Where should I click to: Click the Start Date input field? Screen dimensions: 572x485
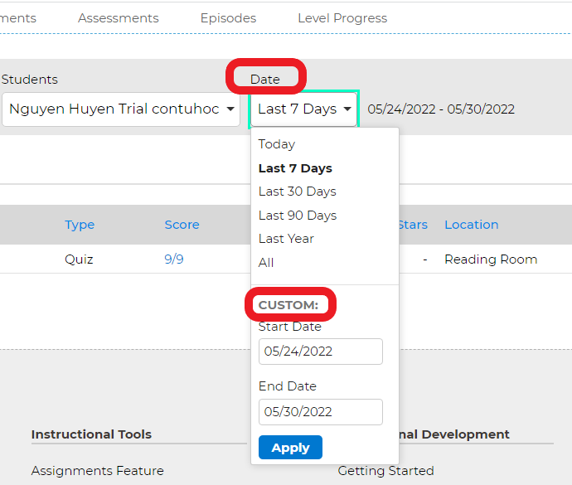click(321, 352)
